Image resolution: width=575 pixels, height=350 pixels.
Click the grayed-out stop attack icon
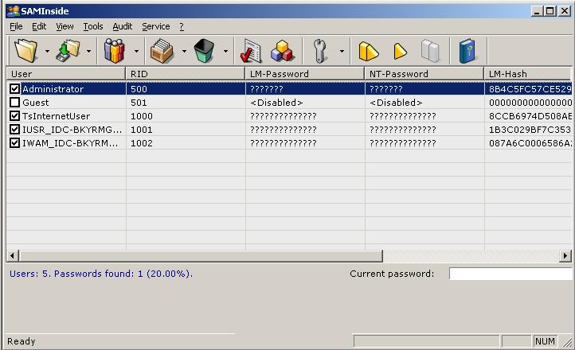430,51
